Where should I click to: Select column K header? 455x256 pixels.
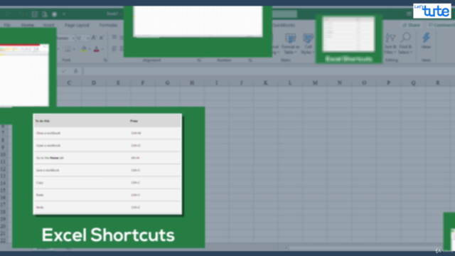[x=265, y=83]
